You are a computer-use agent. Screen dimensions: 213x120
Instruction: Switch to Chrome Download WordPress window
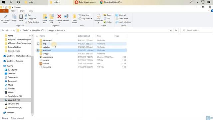[111, 2]
